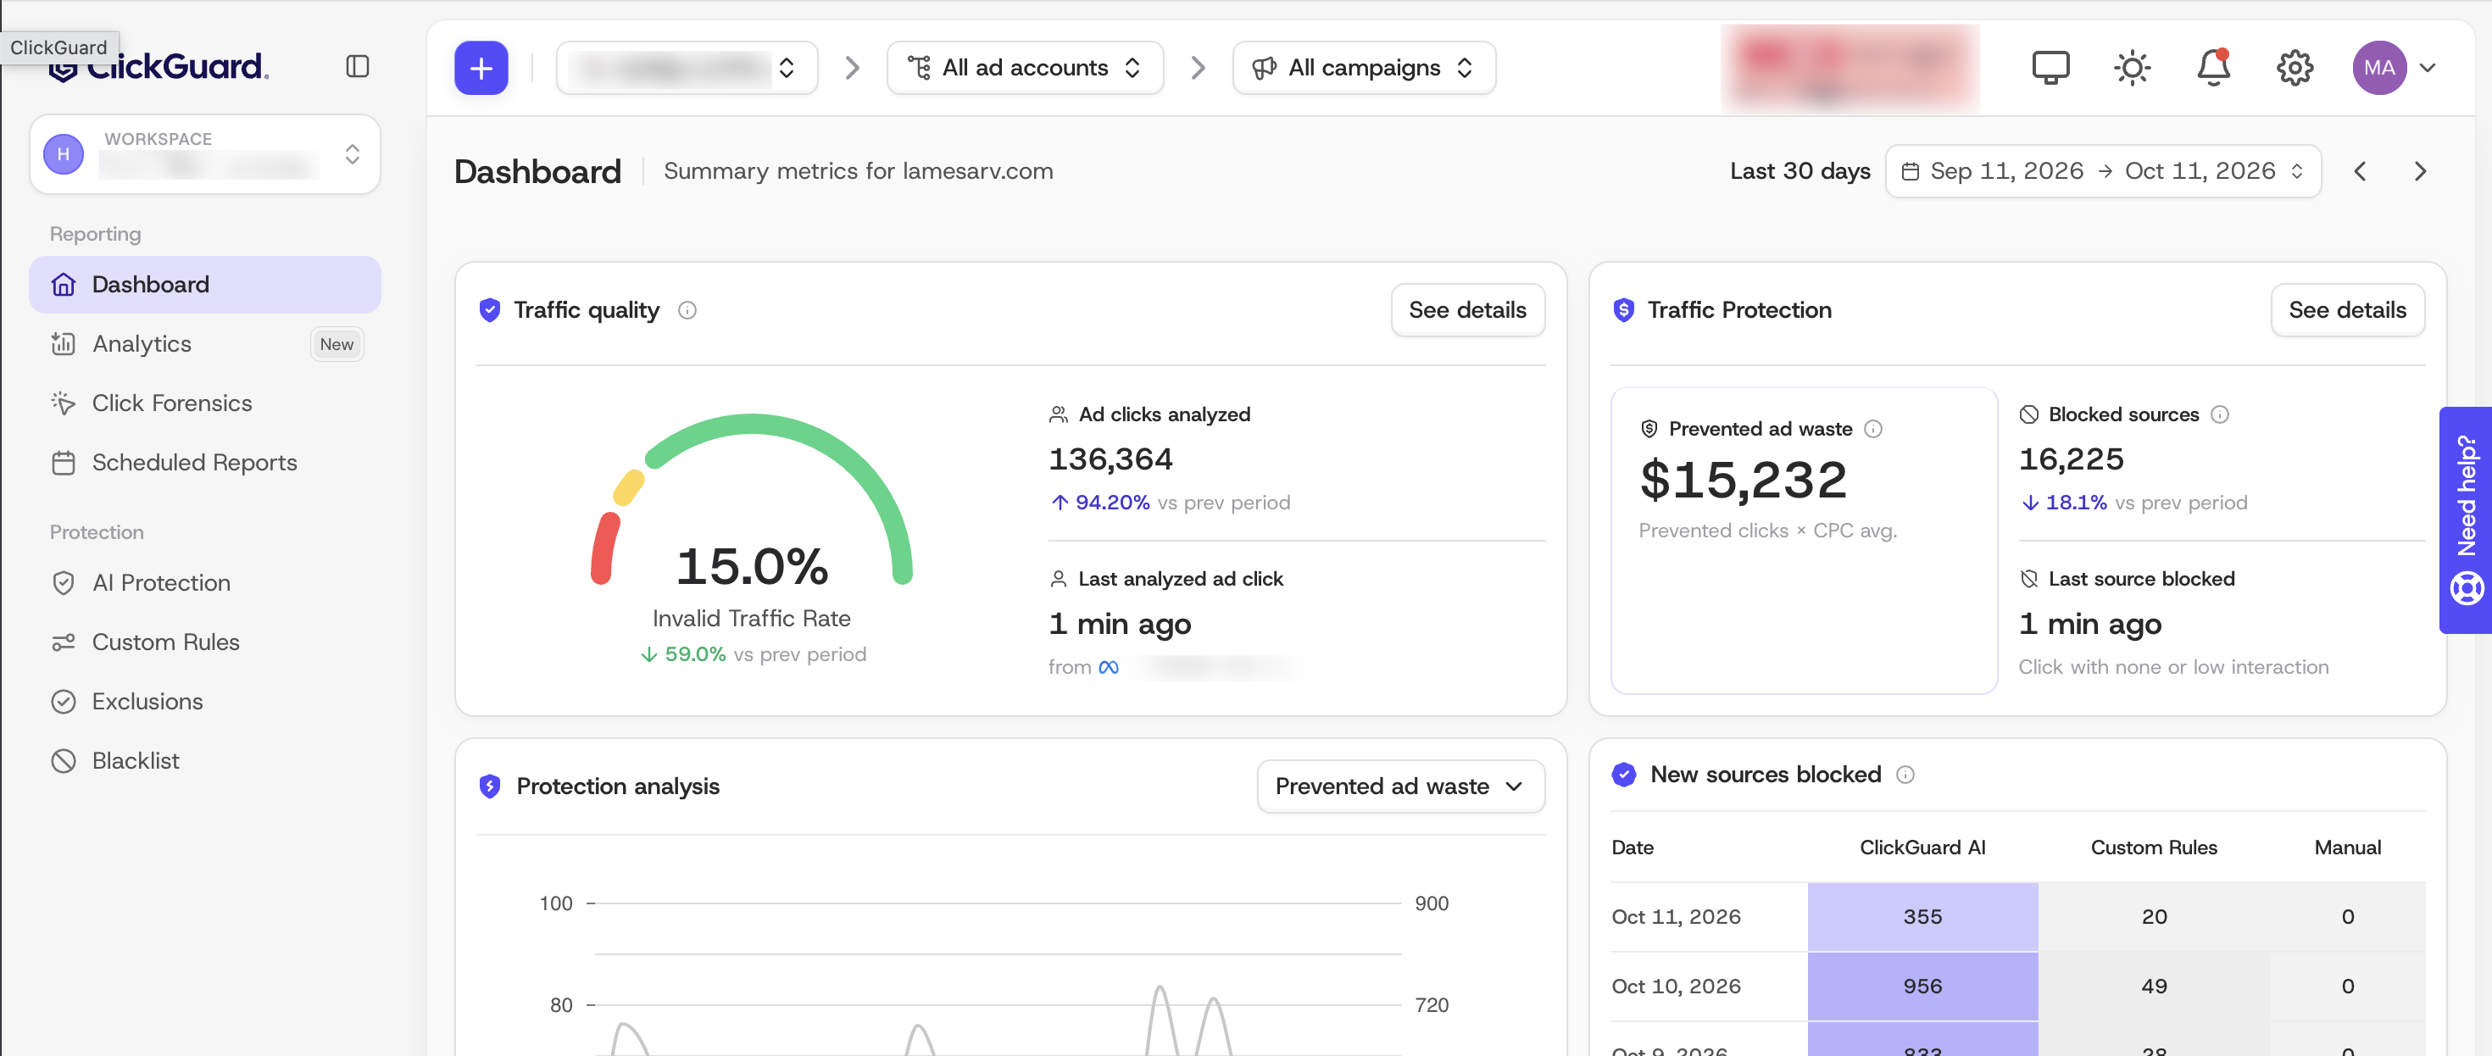
Task: Click New sources blocked info icon
Action: coord(1905,774)
